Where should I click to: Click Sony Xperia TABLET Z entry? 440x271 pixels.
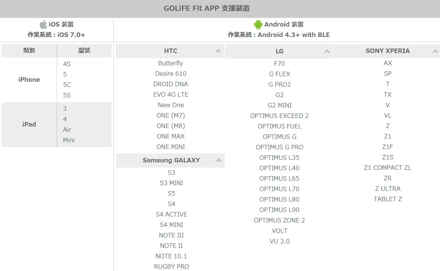(x=387, y=199)
